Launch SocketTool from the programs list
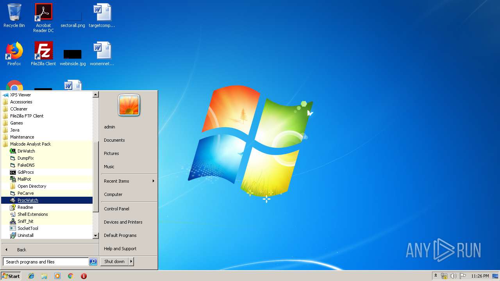This screenshot has width=500, height=281. tap(47, 228)
